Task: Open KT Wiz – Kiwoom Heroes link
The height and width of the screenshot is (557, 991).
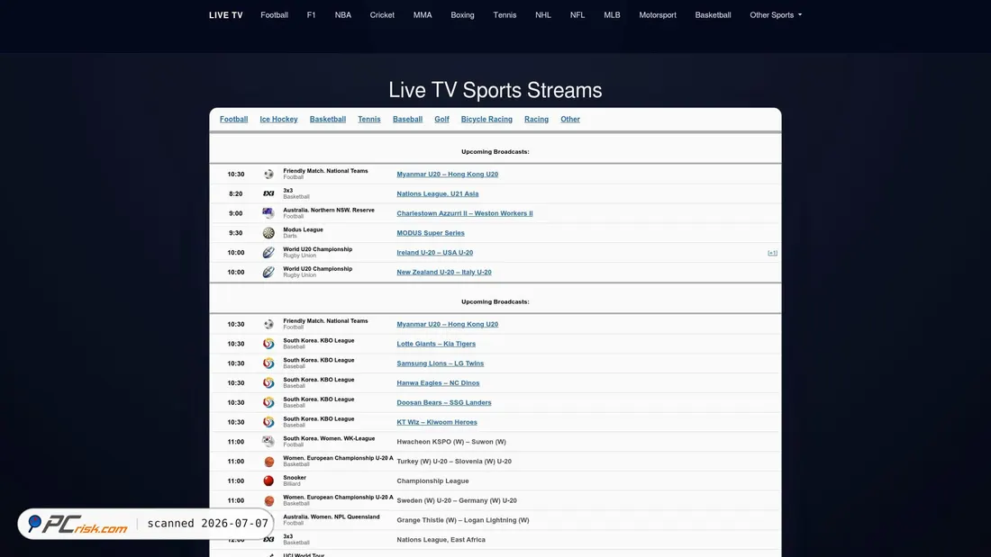Action: point(437,423)
